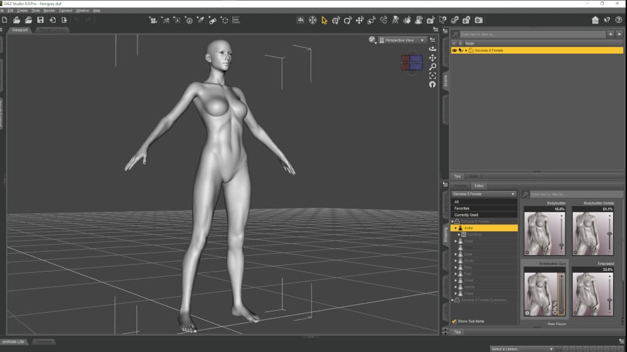Click the New Scene file icon
This screenshot has height=352, width=627.
click(5, 20)
